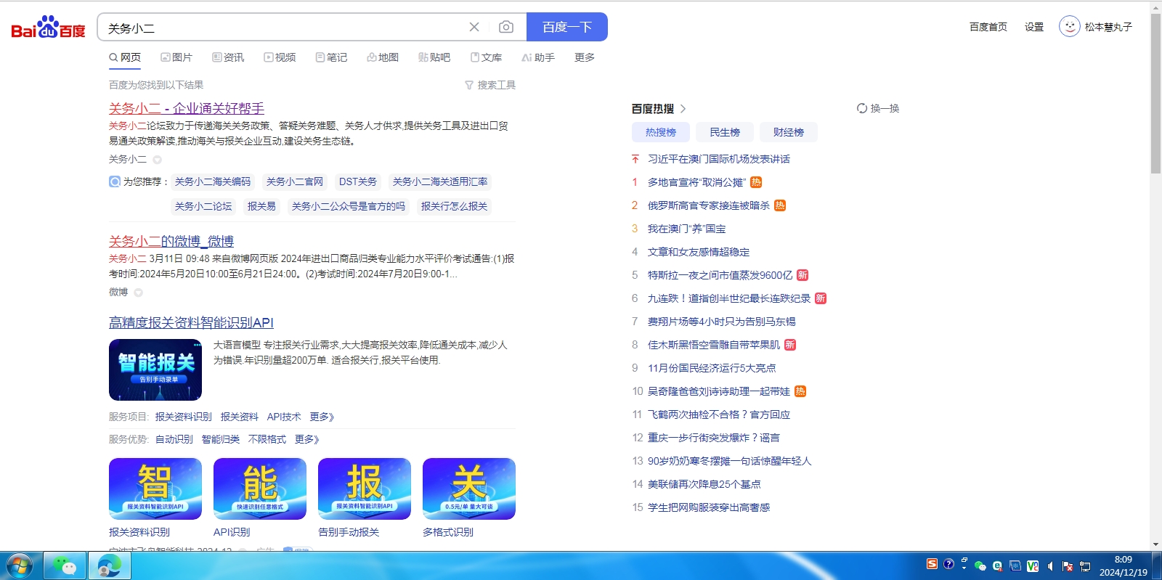
Task: Click volume speaker tray icon
Action: coord(1050,565)
